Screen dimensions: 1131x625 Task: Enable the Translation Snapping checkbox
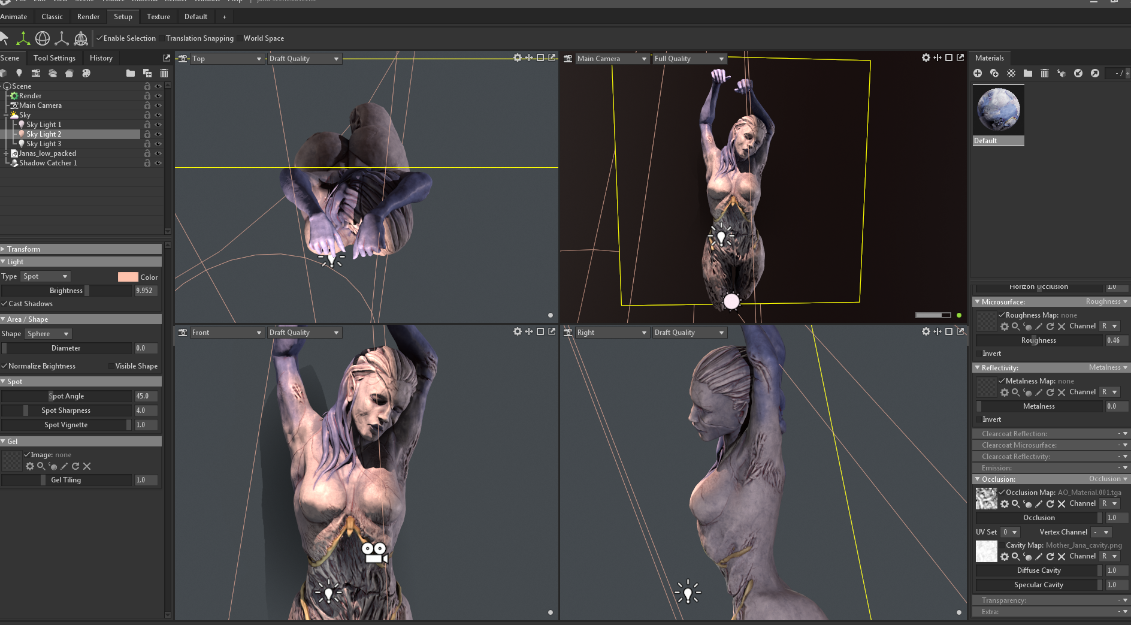tap(162, 38)
